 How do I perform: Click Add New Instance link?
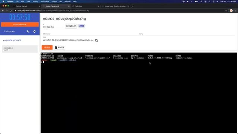[12, 41]
